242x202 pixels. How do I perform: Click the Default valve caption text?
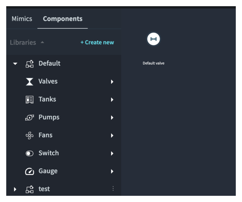coord(153,63)
